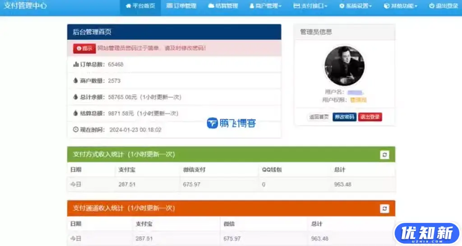Click the droplet icon beside 商户数量
Viewport: 462px width, 246px height.
pos(76,81)
